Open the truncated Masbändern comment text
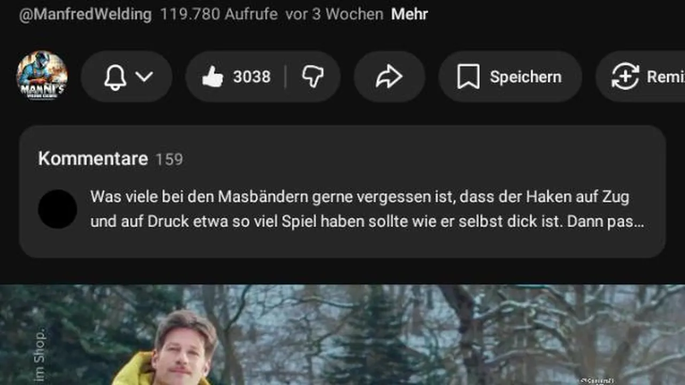The image size is (685, 385). 367,209
